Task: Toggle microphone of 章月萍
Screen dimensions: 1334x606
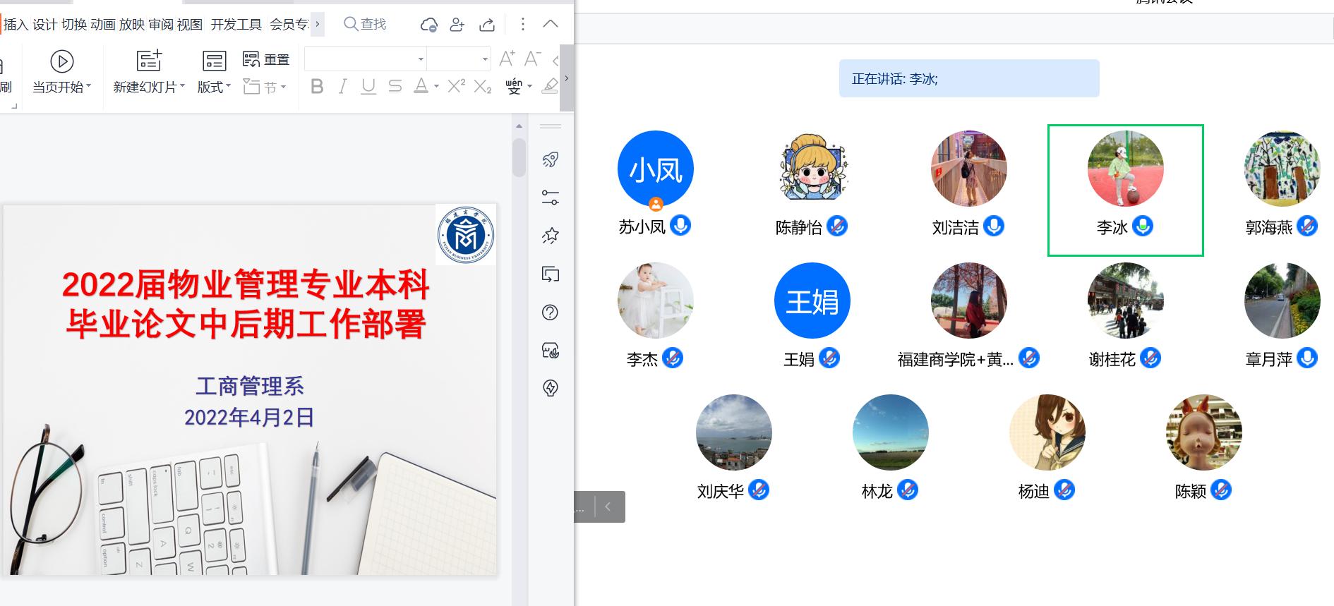Action: [1307, 358]
